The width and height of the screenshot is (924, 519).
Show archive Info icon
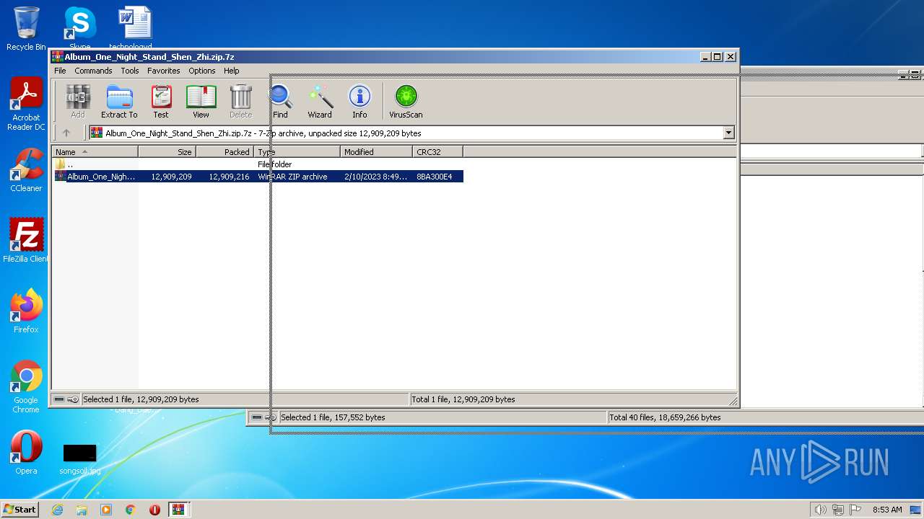[359, 102]
